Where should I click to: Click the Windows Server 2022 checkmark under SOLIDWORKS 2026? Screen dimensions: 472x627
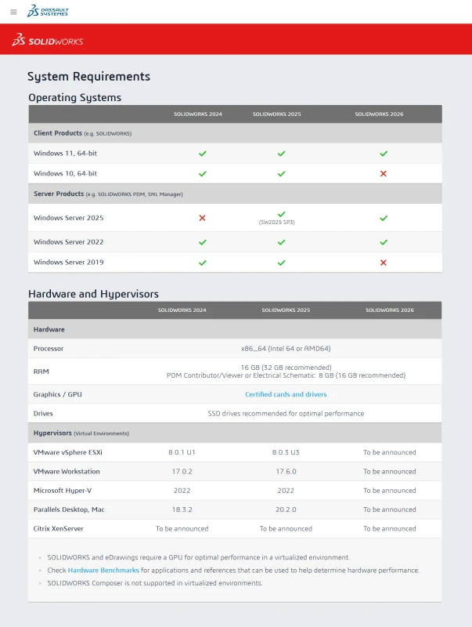point(384,242)
